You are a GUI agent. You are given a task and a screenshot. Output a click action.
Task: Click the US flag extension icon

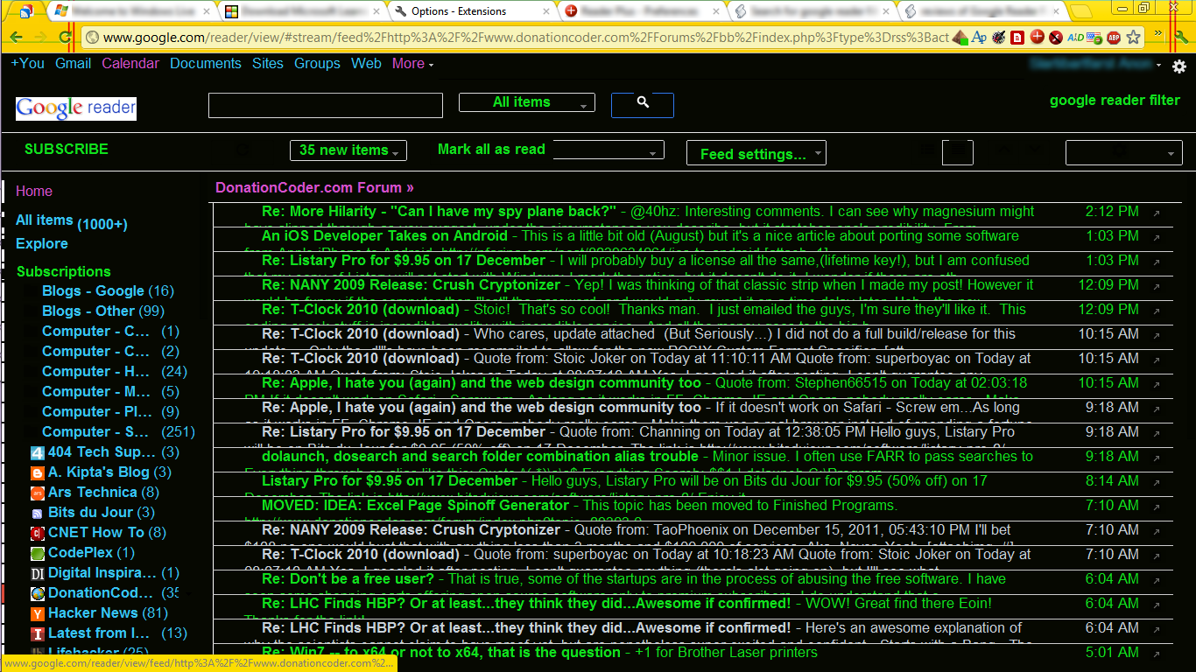coord(1094,38)
